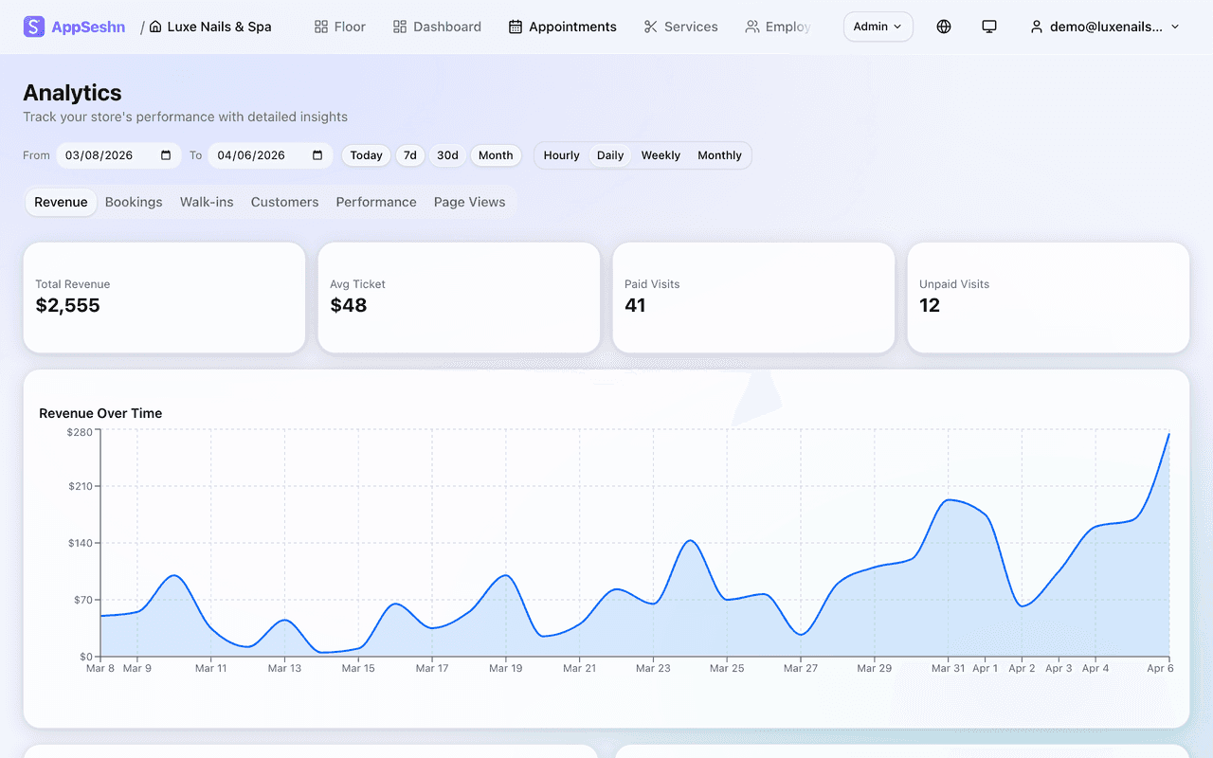Screen dimensions: 1213x758
Task: Click the Avg Ticket $48 value
Action: click(x=348, y=305)
